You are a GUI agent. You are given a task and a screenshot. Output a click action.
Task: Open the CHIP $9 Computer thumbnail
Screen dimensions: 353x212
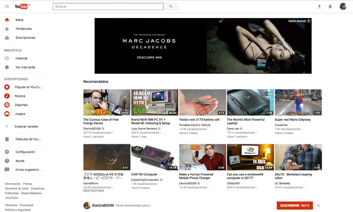154,157
